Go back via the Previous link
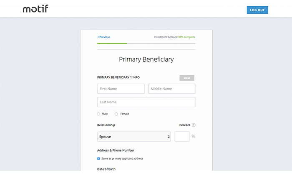This screenshot has width=292, height=175. [104, 37]
